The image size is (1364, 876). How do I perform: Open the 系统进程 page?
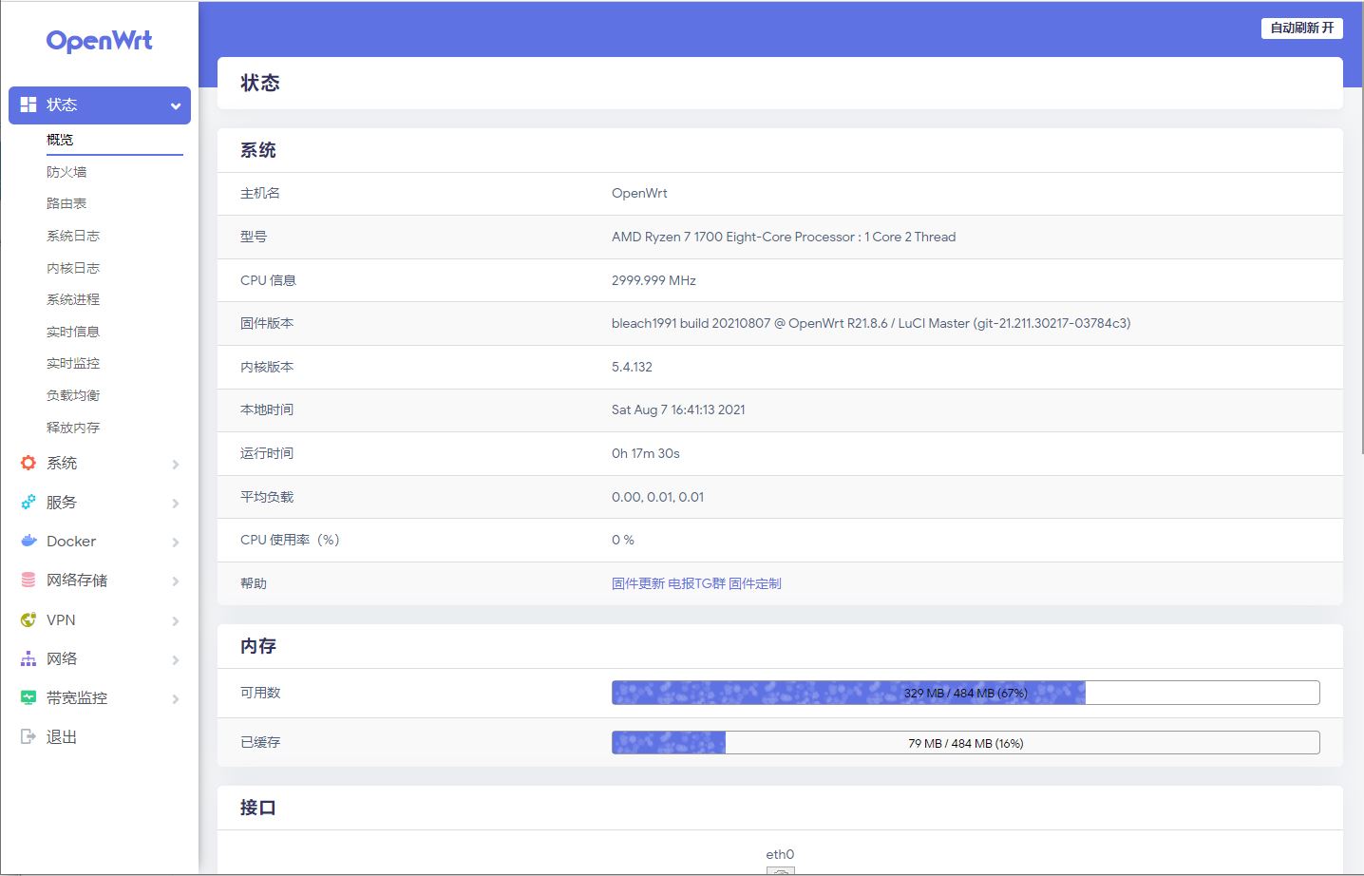tap(73, 299)
